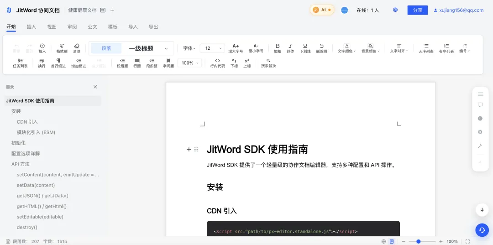Apply Unordered list (无序列表)
The width and height of the screenshot is (493, 245).
coord(426,48)
